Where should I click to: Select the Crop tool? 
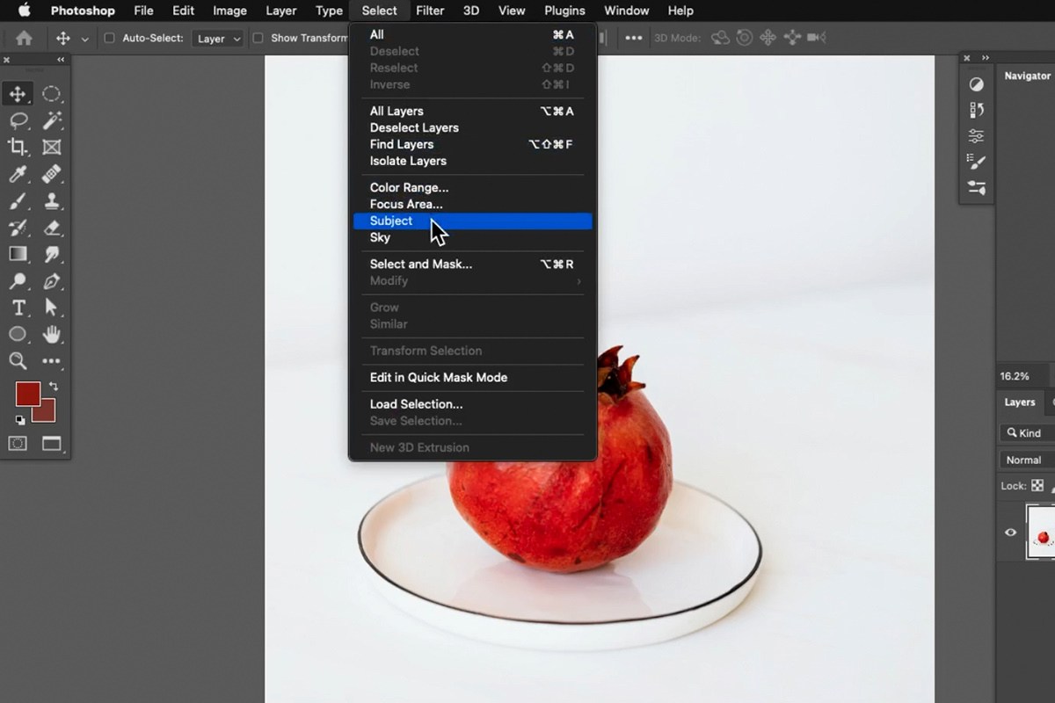[18, 147]
